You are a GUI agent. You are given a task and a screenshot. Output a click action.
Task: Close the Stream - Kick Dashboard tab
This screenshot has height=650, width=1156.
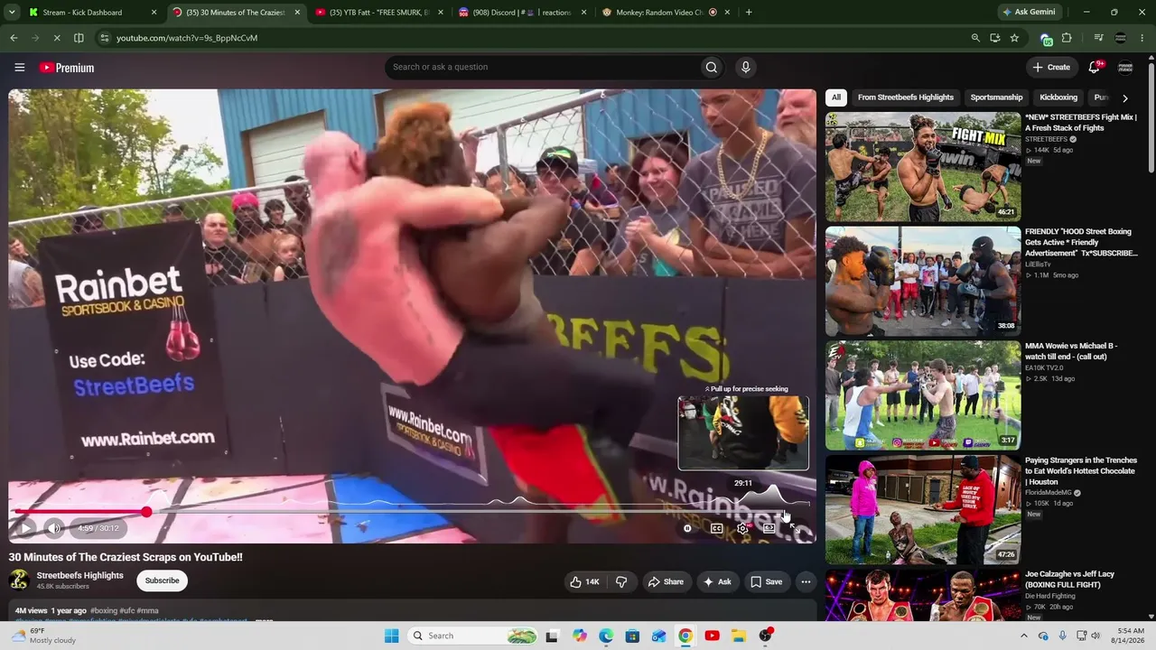[154, 13]
